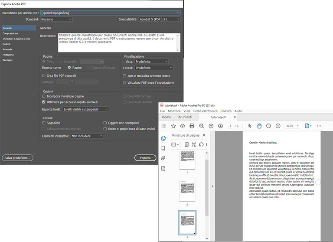The width and height of the screenshot is (333, 242).
Task: Select Indicatori e pagina al vivo section
Action: pos(16,39)
